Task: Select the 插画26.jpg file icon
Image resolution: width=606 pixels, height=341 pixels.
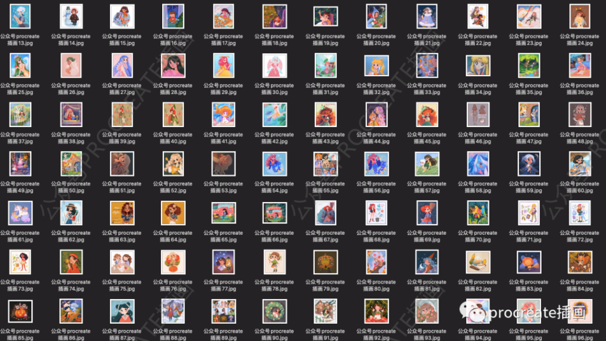Action: click(70, 66)
